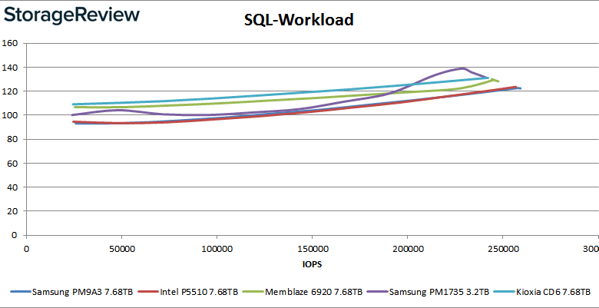The height and width of the screenshot is (308, 599).
Task: Click the green Memblaze 6920 legend swatch
Action: (x=253, y=292)
